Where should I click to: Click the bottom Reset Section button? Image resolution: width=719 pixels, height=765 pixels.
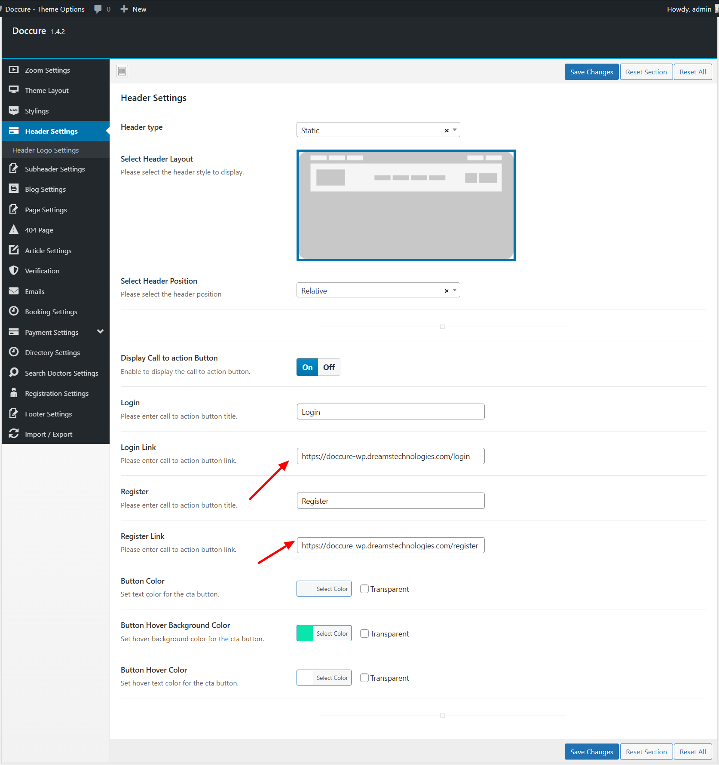click(646, 752)
